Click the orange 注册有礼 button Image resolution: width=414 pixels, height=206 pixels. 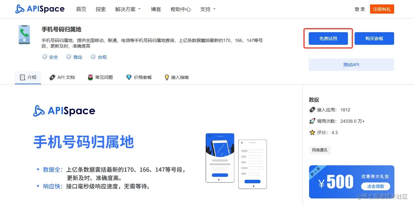point(382,9)
